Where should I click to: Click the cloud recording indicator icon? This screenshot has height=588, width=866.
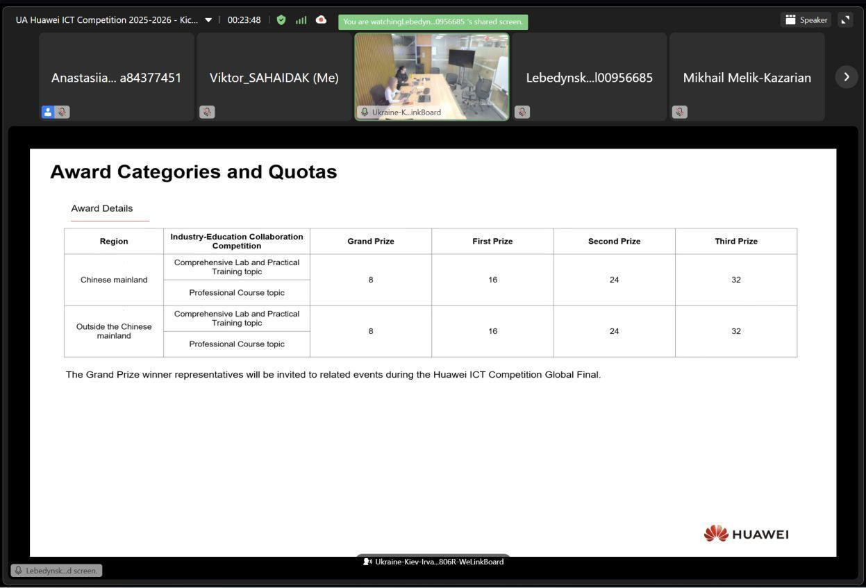click(x=321, y=20)
